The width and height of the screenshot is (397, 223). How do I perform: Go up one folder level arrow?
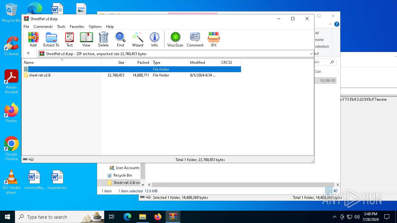coord(28,54)
